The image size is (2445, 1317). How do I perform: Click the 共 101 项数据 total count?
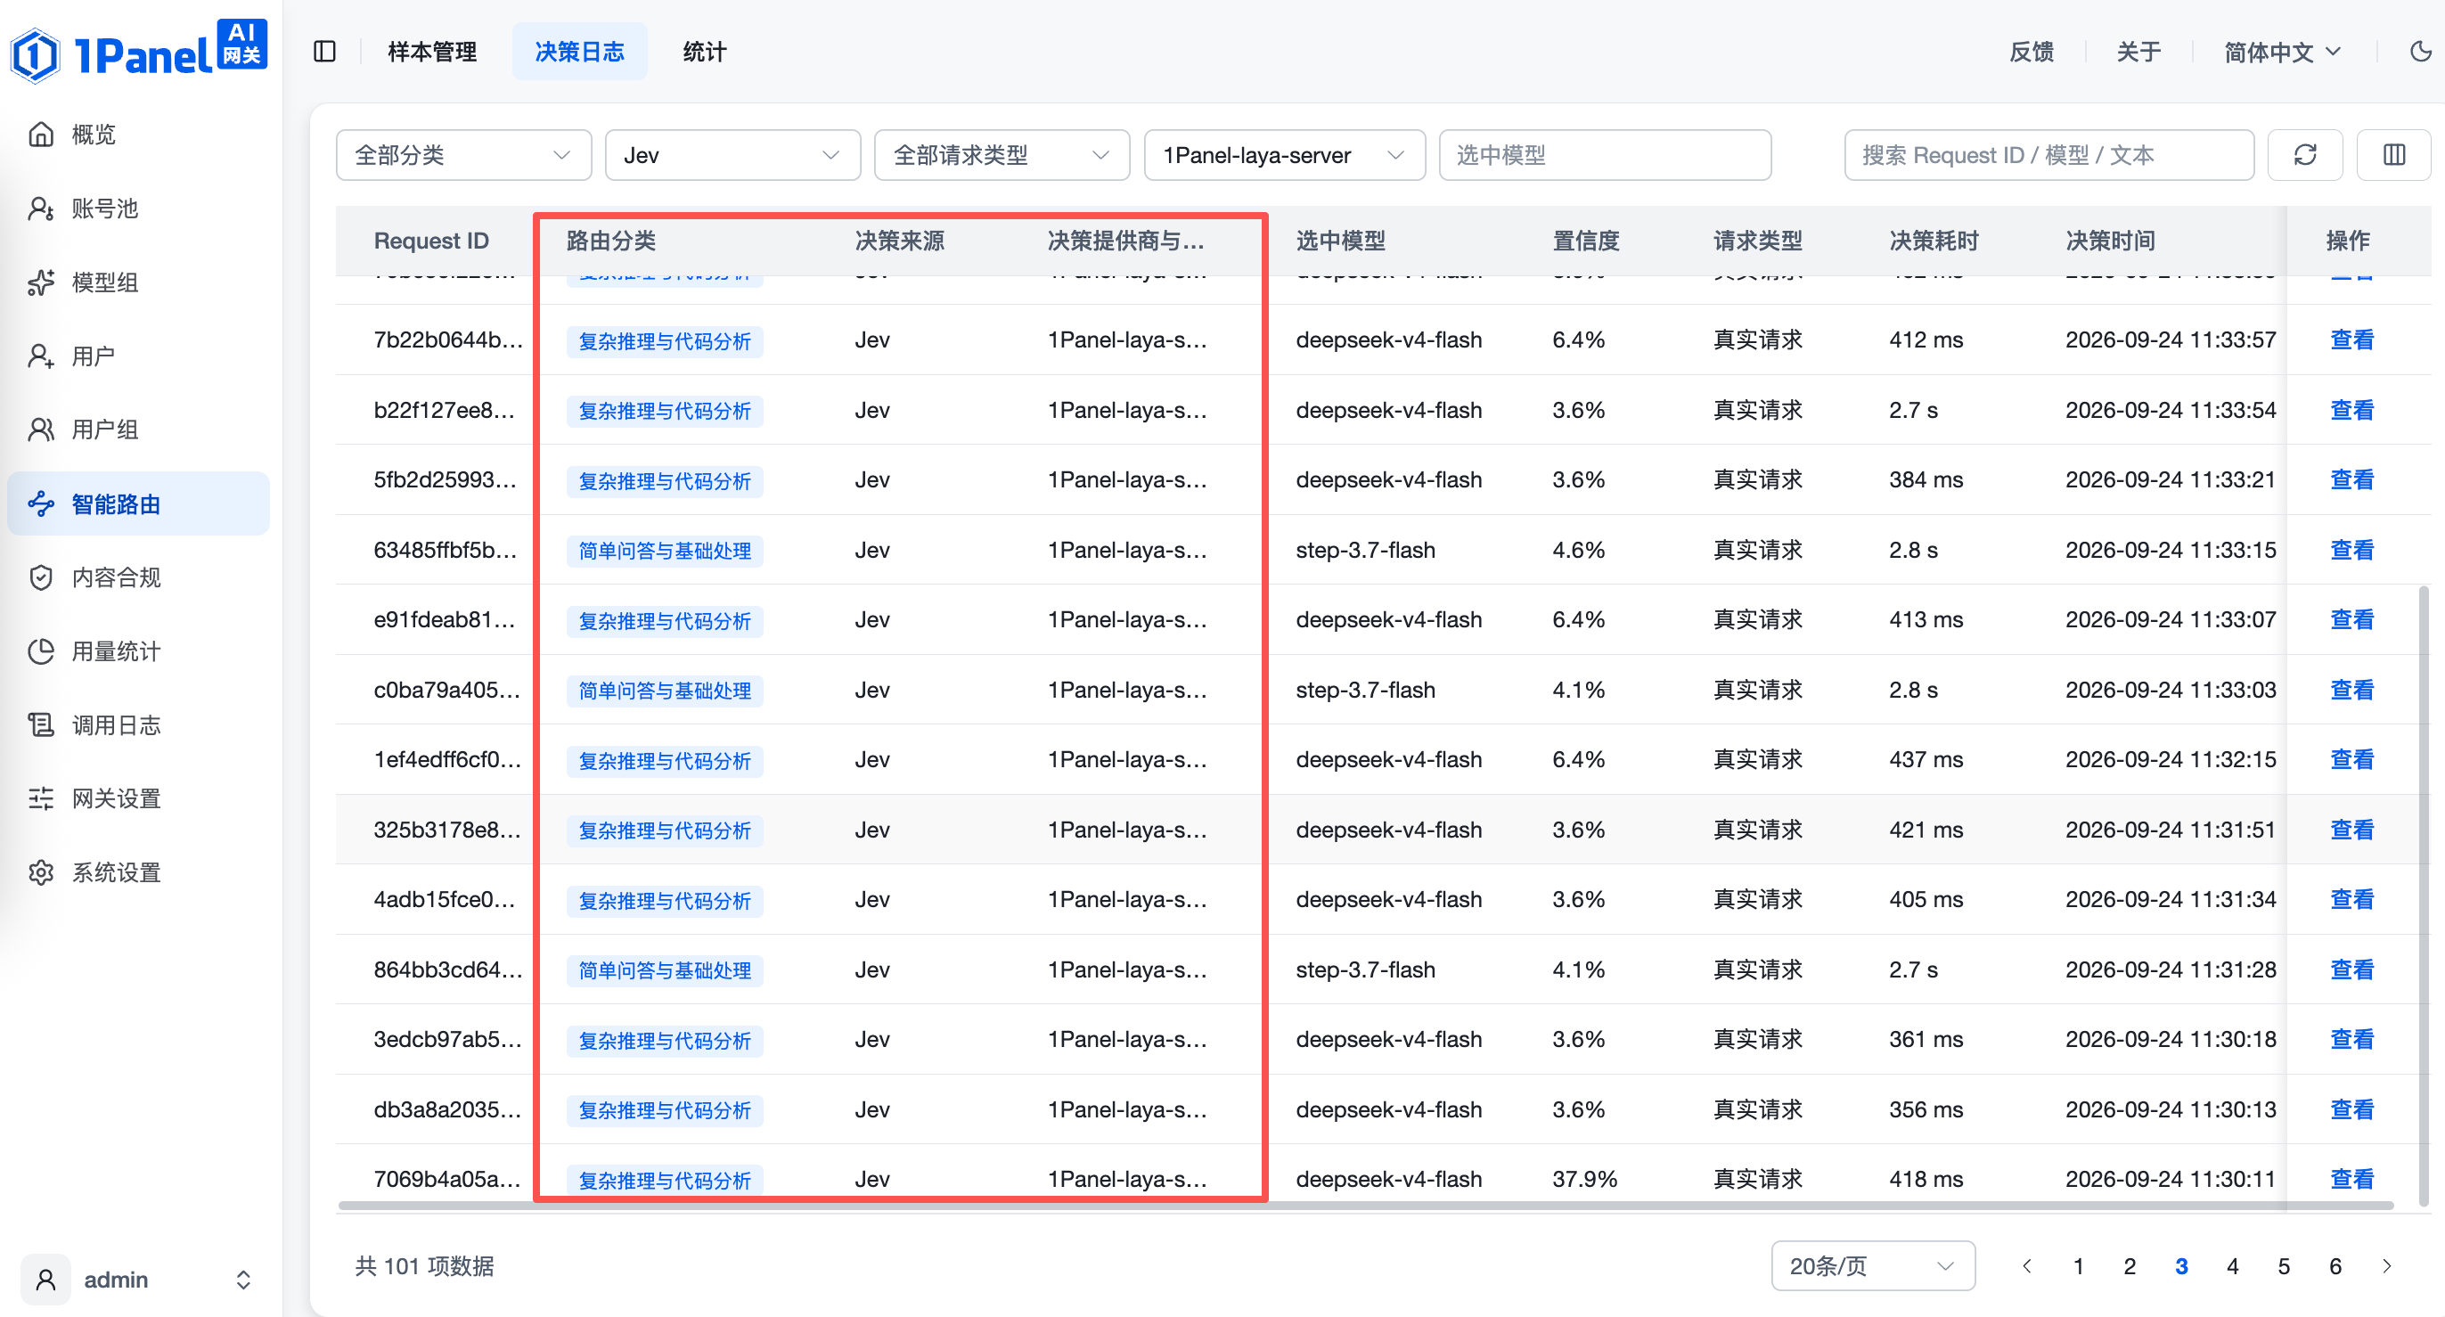tap(424, 1265)
